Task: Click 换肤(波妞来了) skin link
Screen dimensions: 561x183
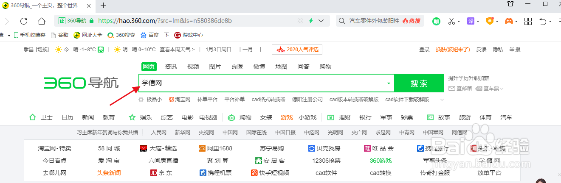Action: pos(453,50)
